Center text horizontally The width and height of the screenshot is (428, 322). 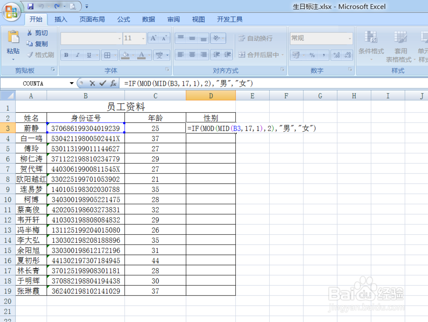pos(192,55)
